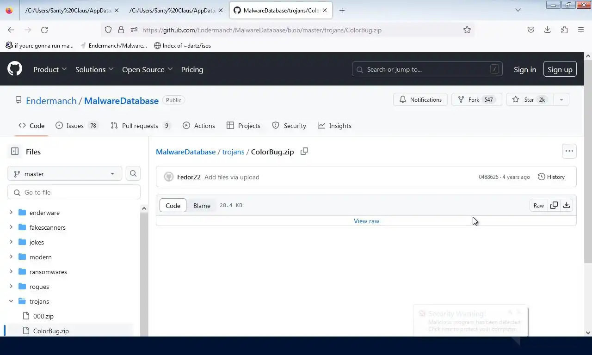Viewport: 592px width, 355px height.
Task: Open the Firefox hamburger application menu
Action: (x=581, y=30)
